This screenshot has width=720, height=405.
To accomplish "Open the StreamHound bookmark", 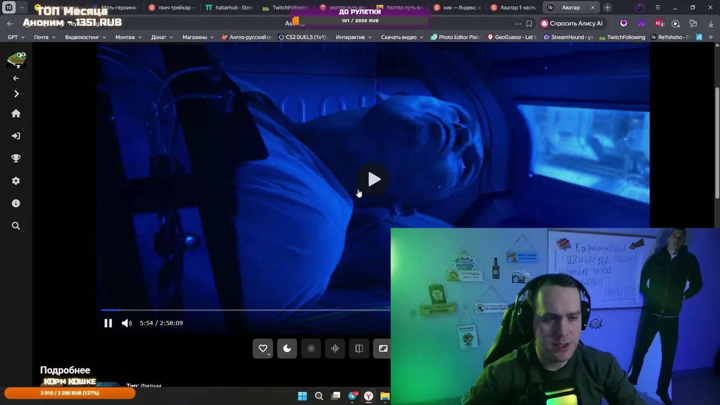I will tap(568, 37).
